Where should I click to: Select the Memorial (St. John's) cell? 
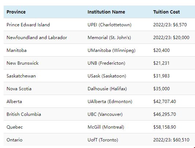pyautogui.click(x=109, y=38)
